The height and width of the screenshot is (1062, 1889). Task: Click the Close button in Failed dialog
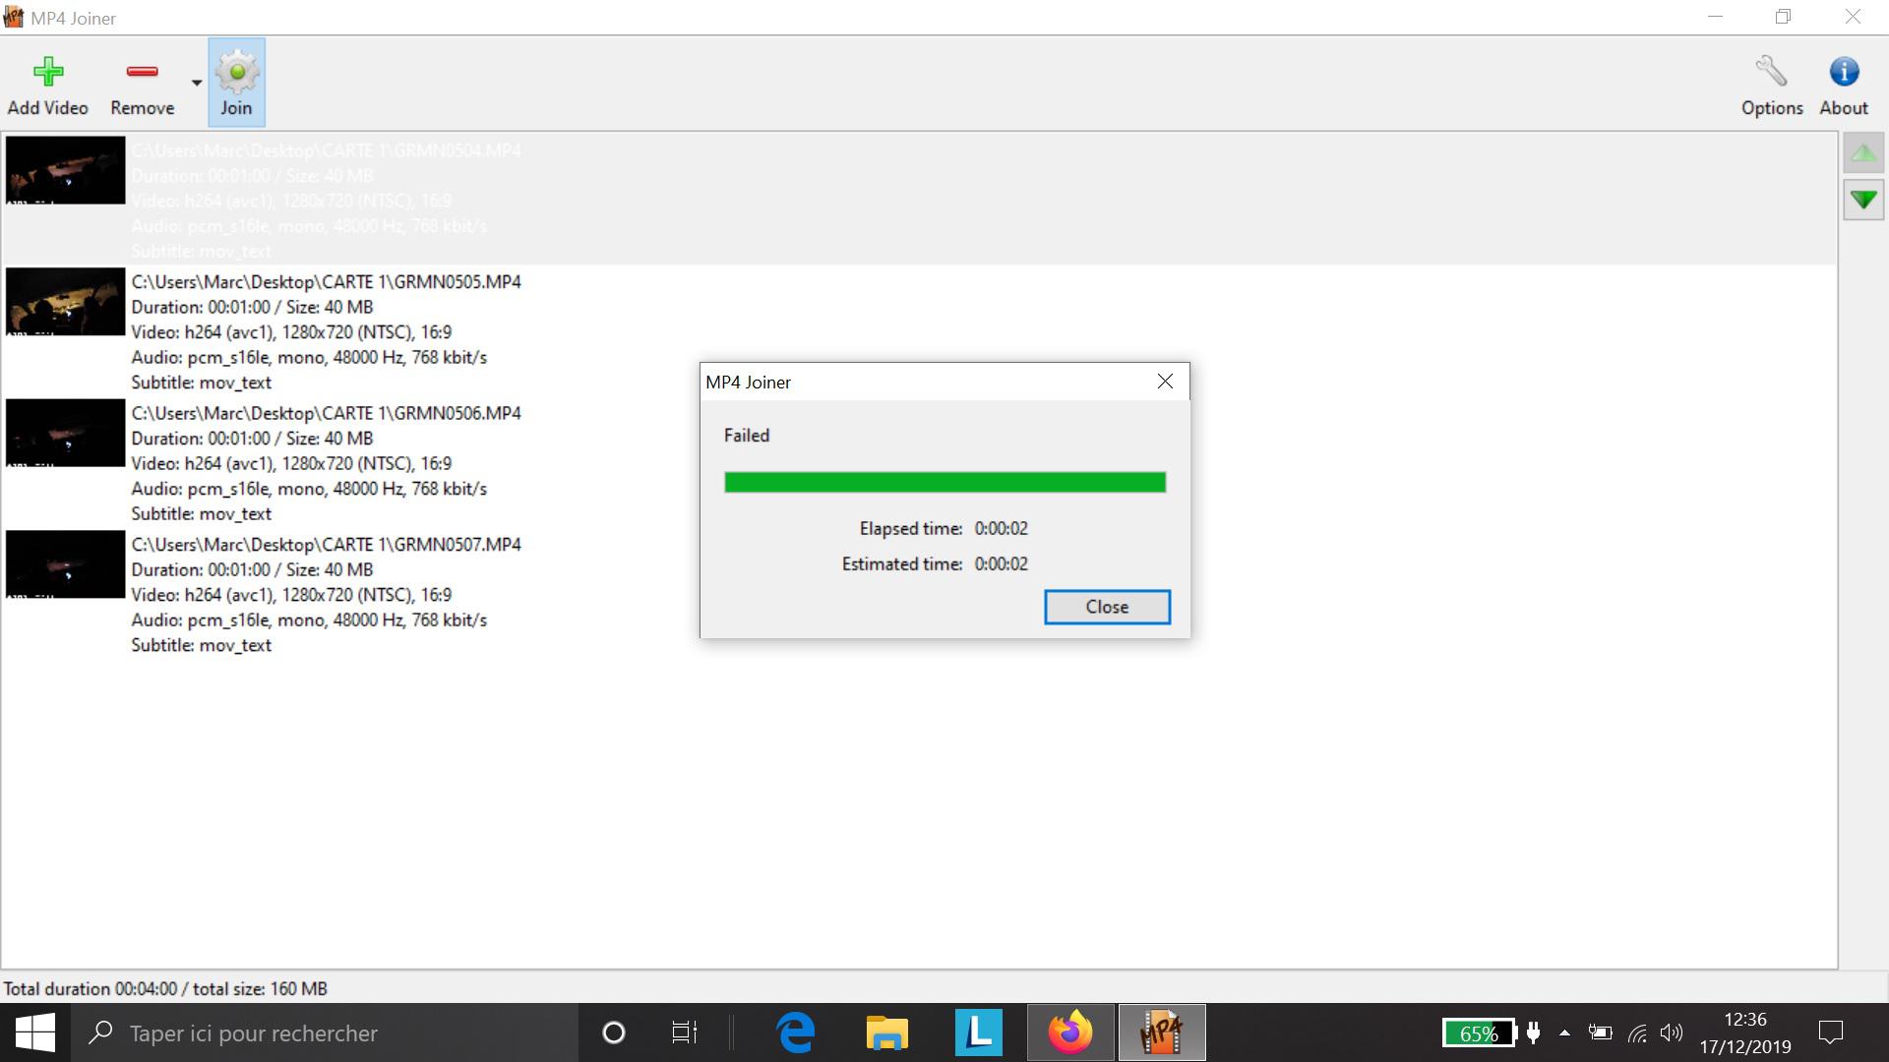pos(1107,607)
